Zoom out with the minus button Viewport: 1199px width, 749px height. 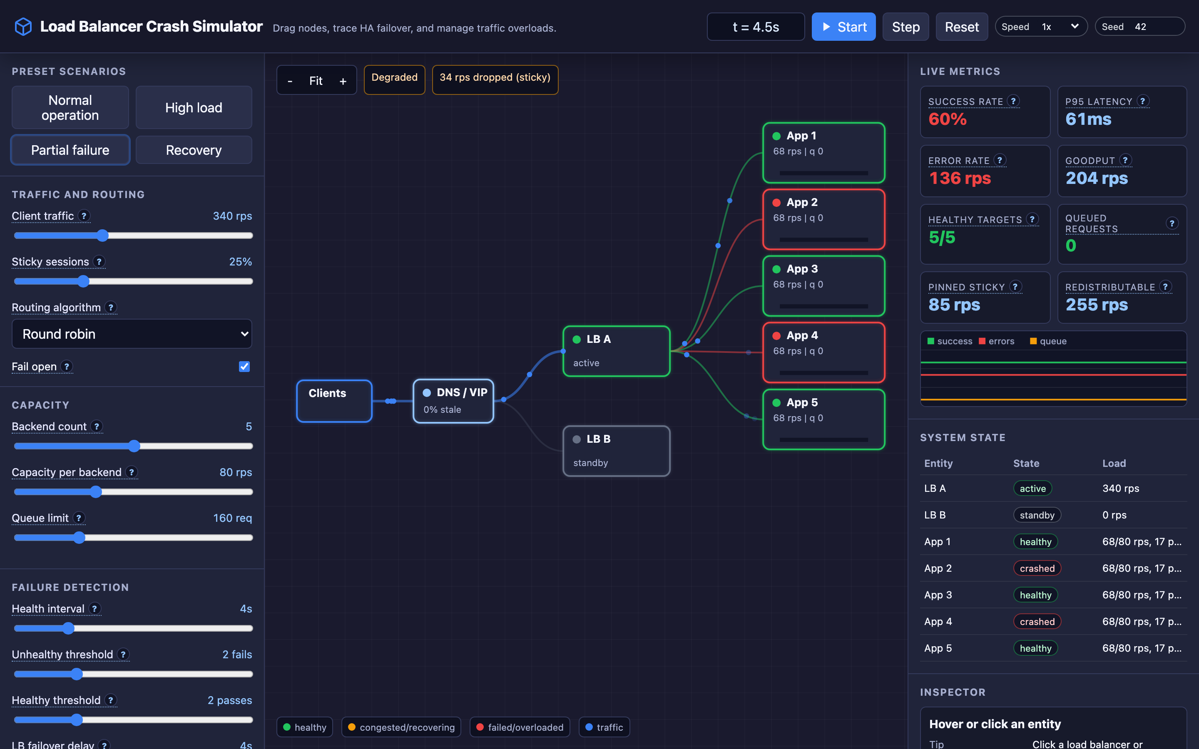point(290,81)
